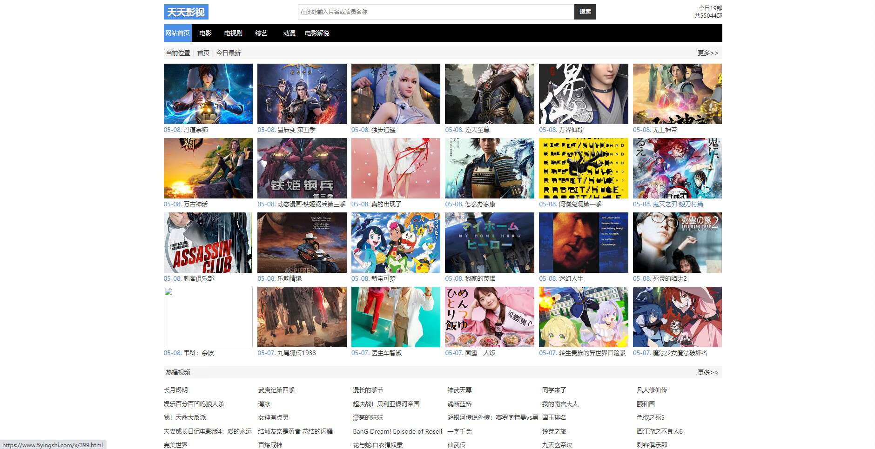Viewport: 875px width, 449px height.
Task: Open the 医生车智淑 poster thumbnail
Action: (x=396, y=317)
